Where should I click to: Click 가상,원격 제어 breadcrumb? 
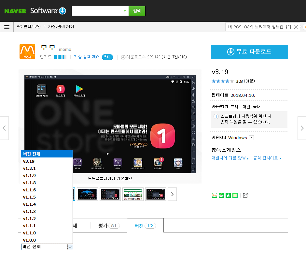click(61, 27)
